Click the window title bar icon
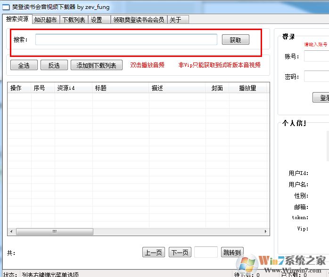The image size is (329, 277). (x=6, y=7)
